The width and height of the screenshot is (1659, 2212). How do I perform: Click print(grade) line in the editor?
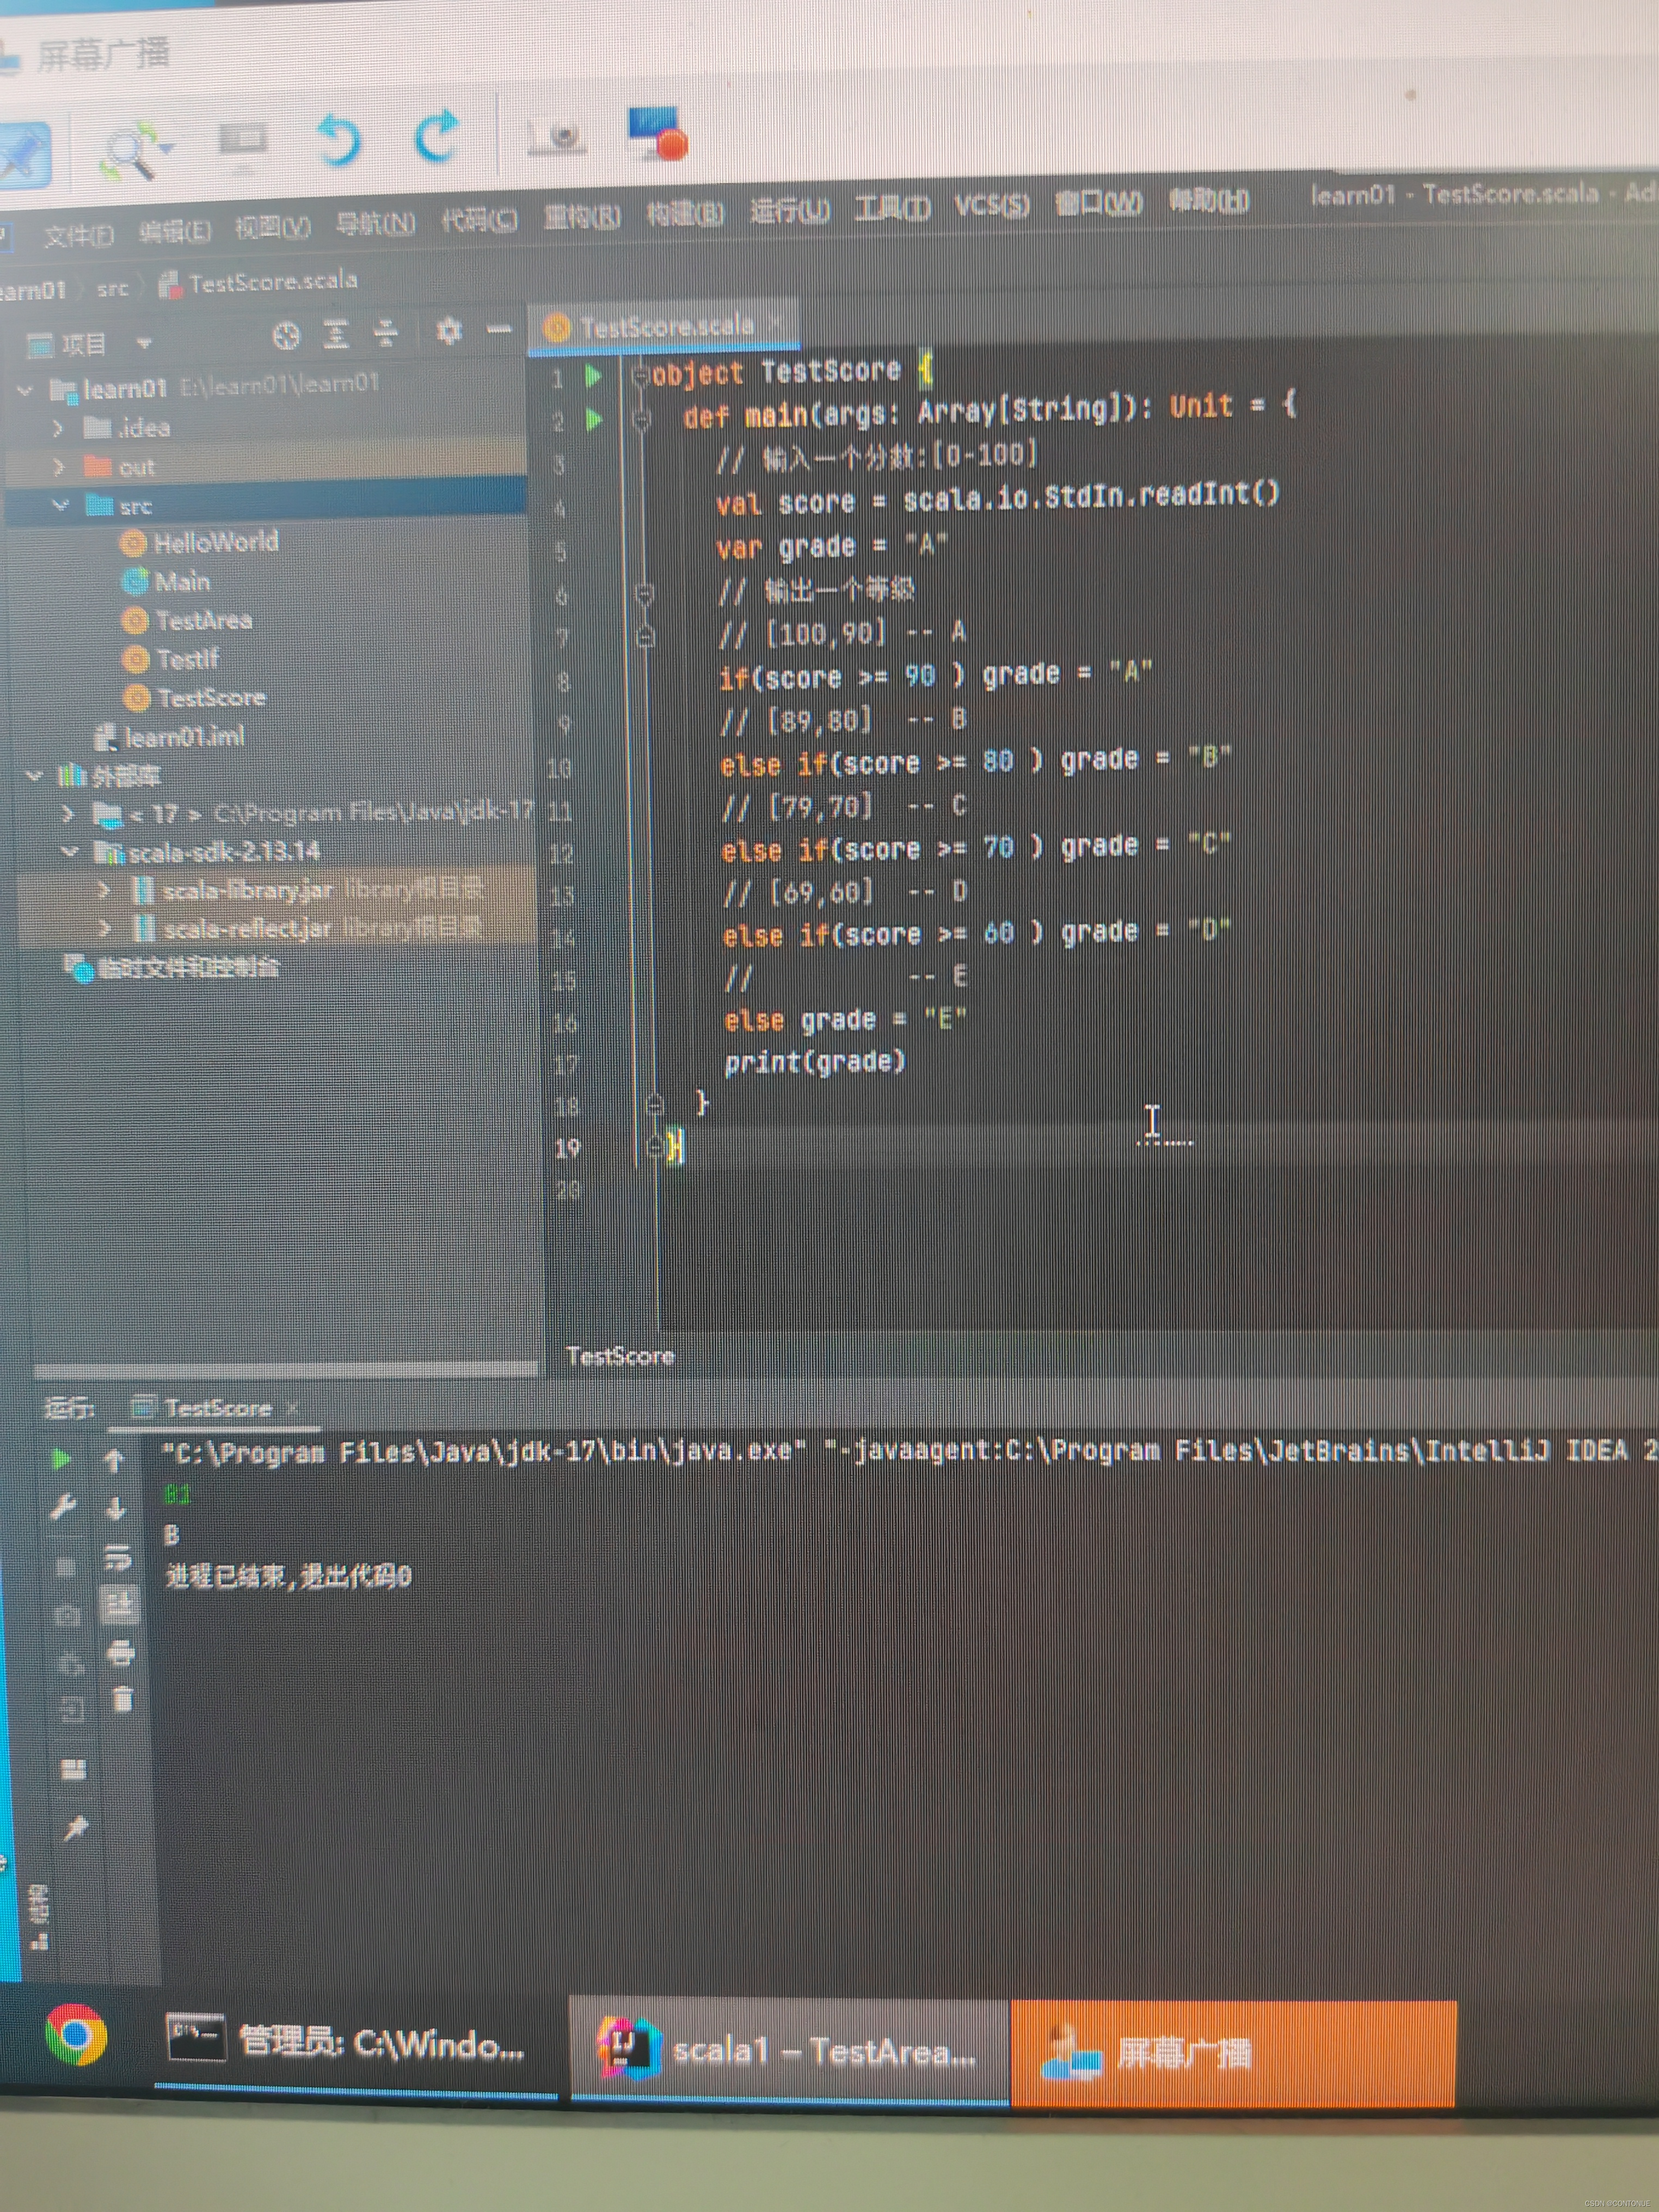[815, 1061]
